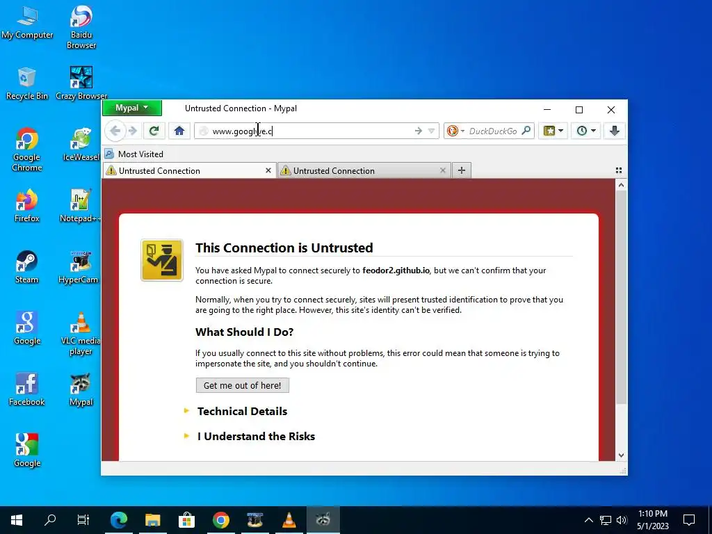Select the Google shortcut below Facebook
Screen dimensions: 712x534
(x=27, y=451)
